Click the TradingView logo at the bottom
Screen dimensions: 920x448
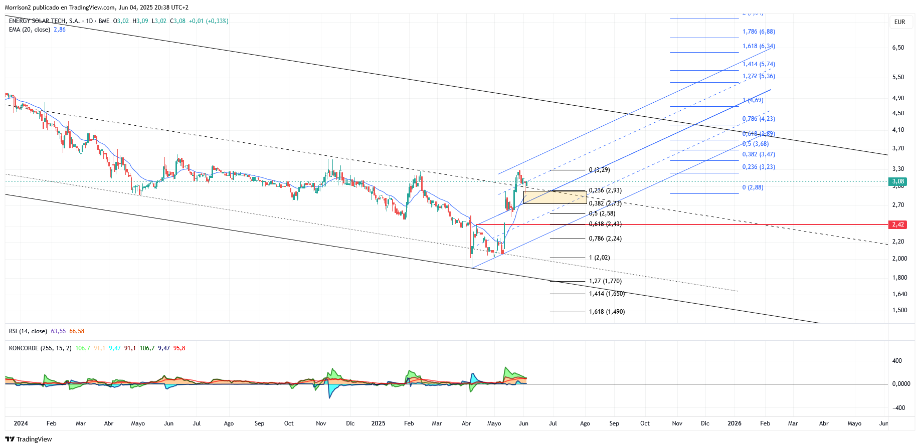click(x=29, y=439)
